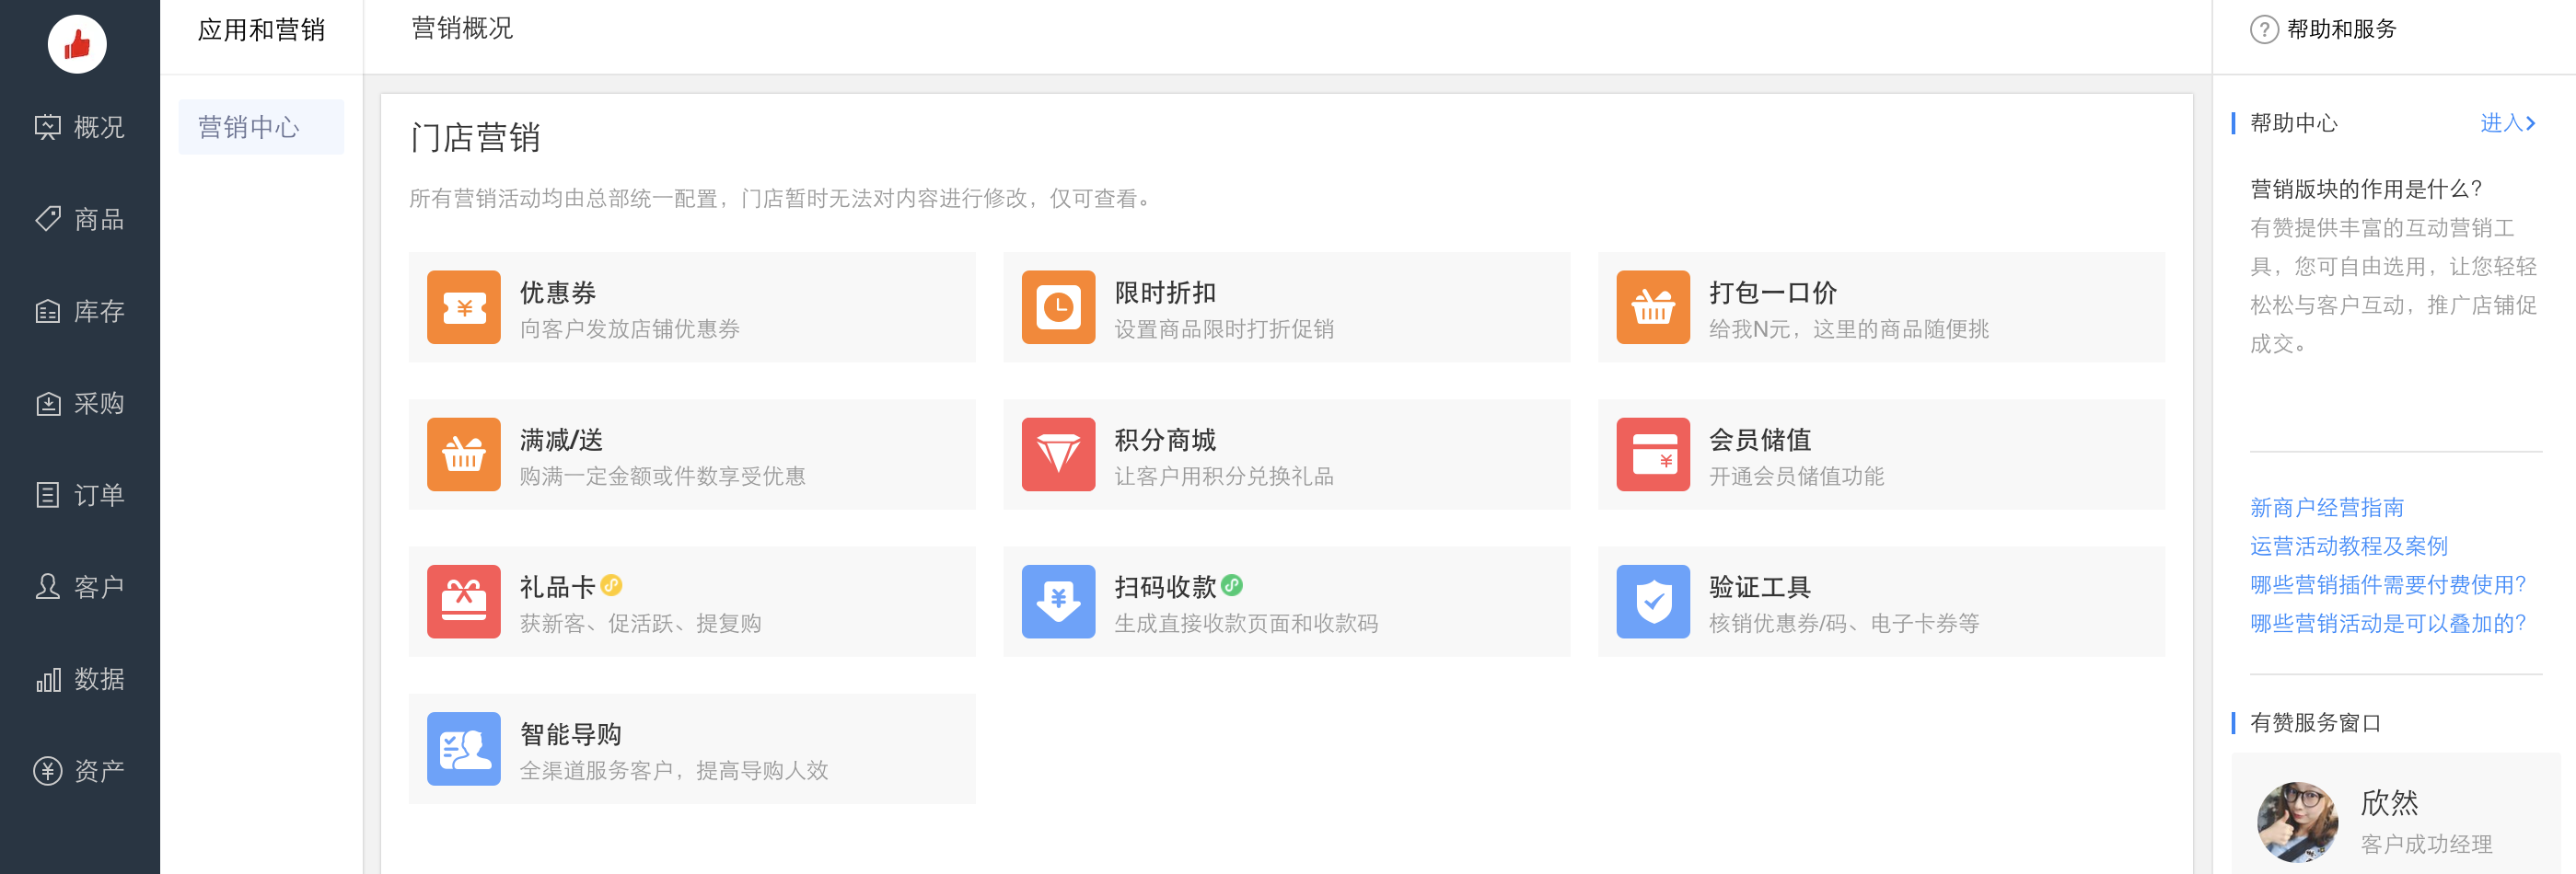The image size is (2576, 874).
Task: Open 哪些营销活动是可以叠加的? link
Action: tap(2388, 623)
